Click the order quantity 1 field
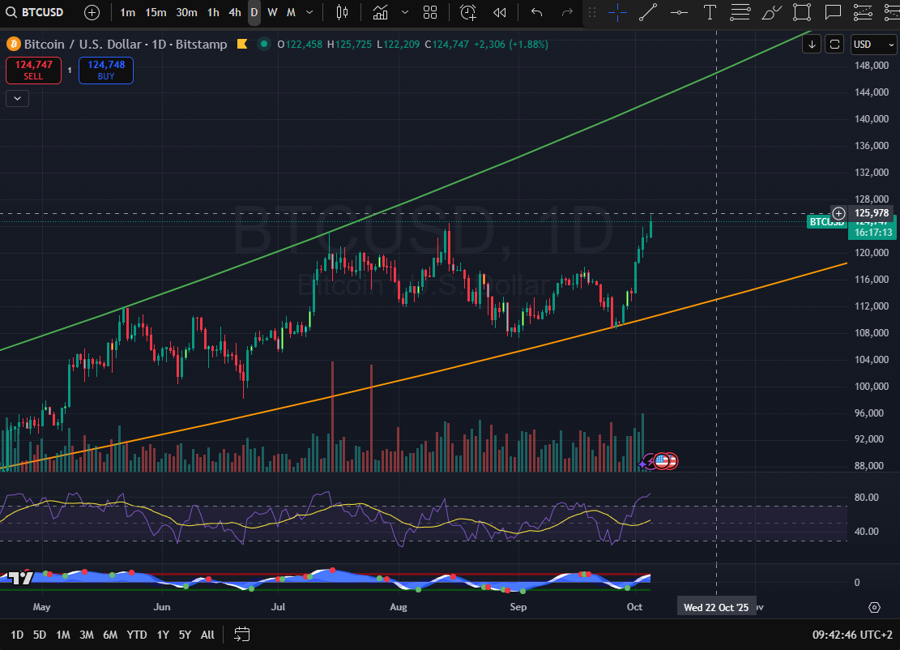The height and width of the screenshot is (650, 900). point(70,70)
